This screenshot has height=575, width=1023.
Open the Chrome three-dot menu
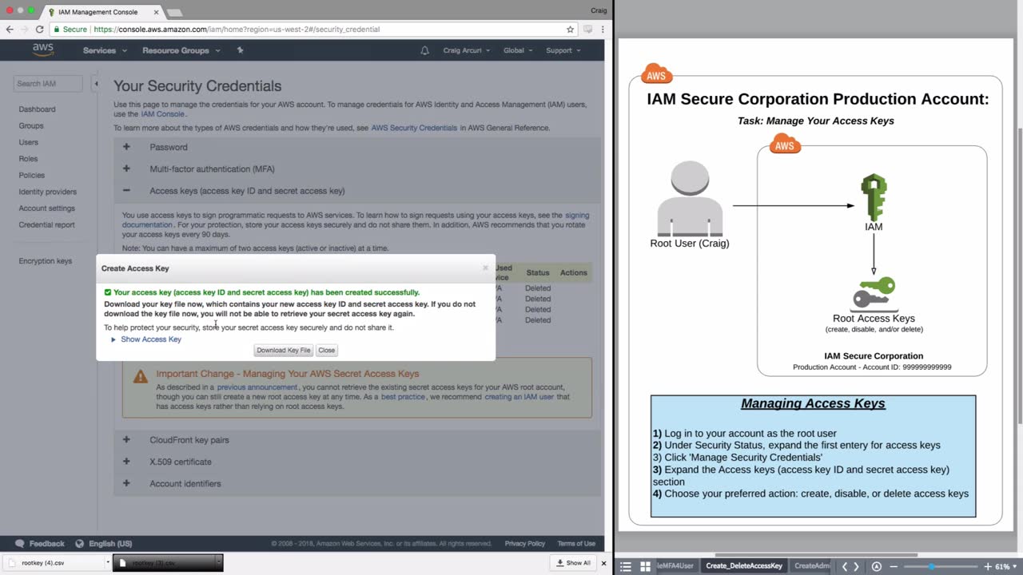(603, 30)
